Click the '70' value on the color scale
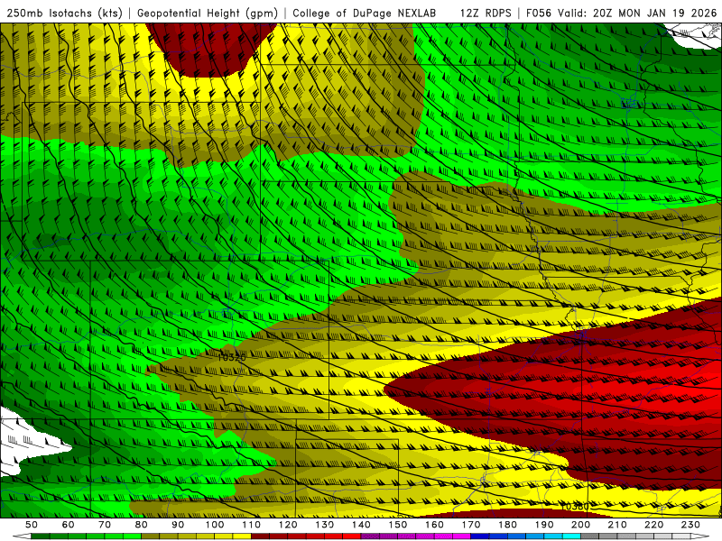722x541 pixels. click(x=105, y=525)
